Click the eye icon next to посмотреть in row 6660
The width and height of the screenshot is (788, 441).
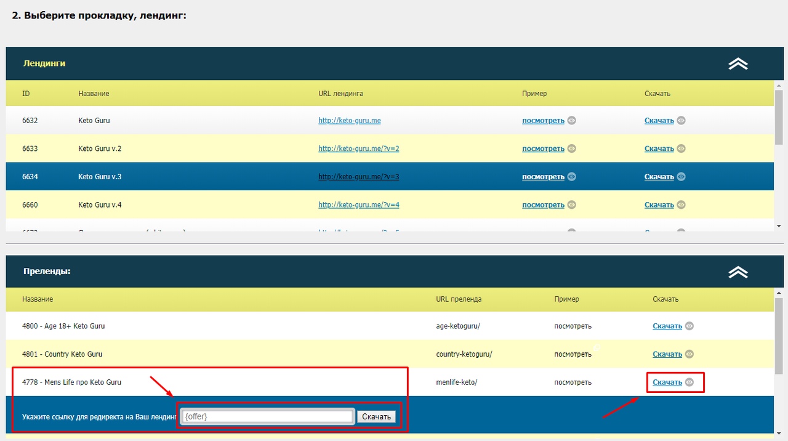[571, 204]
